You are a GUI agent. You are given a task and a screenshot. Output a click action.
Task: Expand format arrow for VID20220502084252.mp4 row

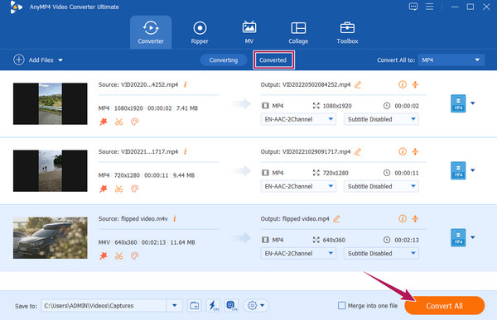(x=473, y=103)
